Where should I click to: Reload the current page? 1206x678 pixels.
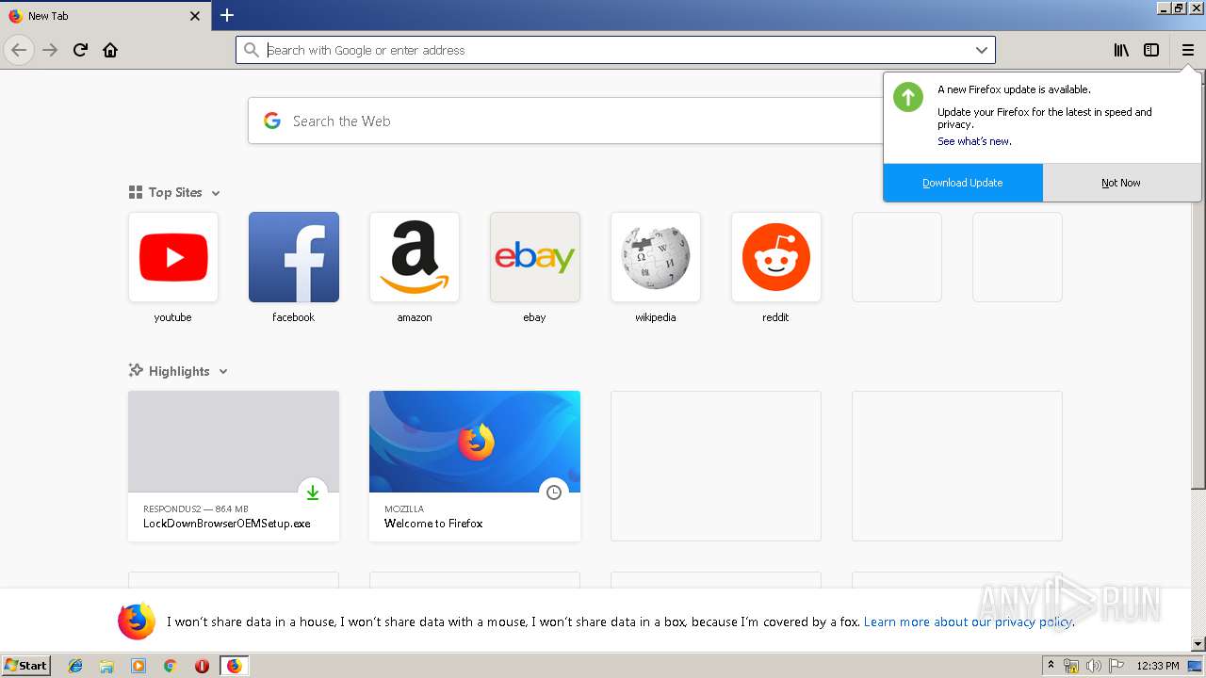click(x=80, y=50)
